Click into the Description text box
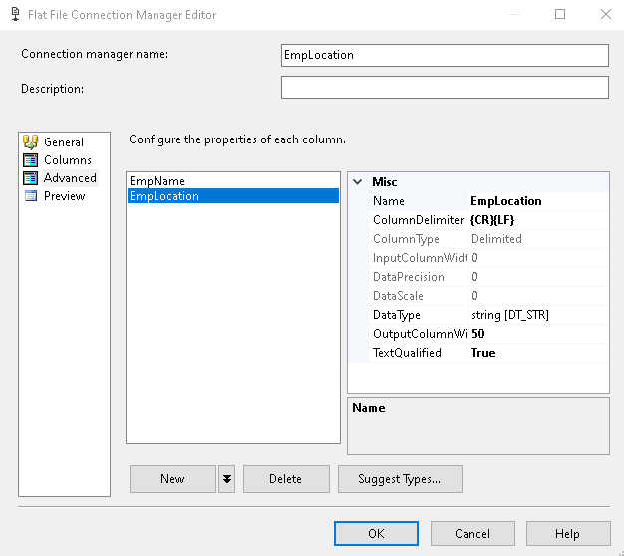 445,88
